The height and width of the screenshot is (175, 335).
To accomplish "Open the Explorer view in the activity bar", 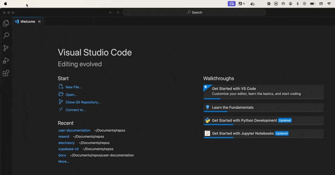I will (6, 23).
